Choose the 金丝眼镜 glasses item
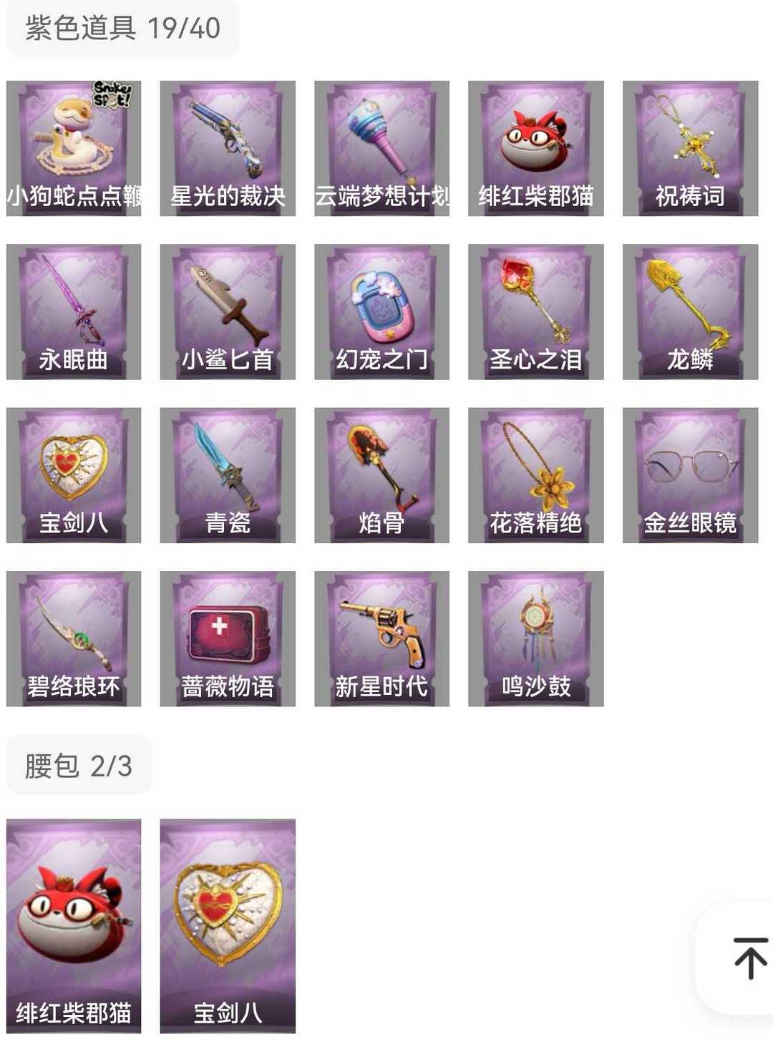 (691, 475)
